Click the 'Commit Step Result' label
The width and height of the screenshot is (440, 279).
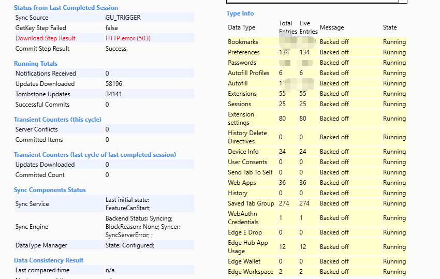[x=42, y=49]
